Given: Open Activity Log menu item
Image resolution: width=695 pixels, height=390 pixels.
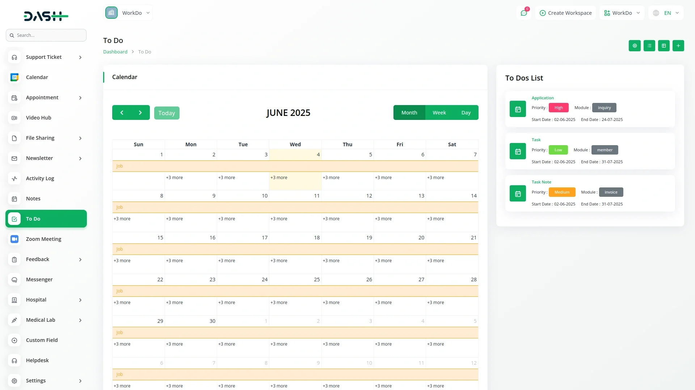Looking at the screenshot, I should point(40,178).
